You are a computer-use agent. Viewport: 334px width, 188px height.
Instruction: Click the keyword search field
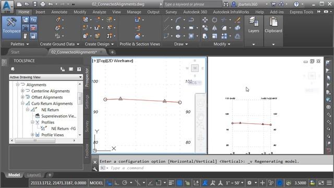pyautogui.click(x=193, y=4)
